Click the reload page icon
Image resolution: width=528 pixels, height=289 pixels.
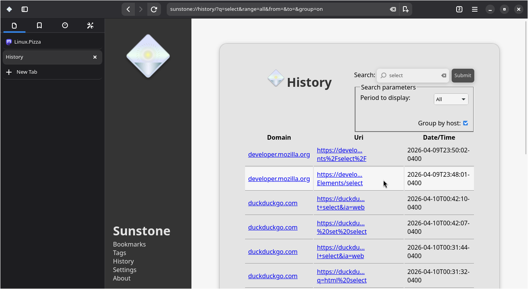154,9
